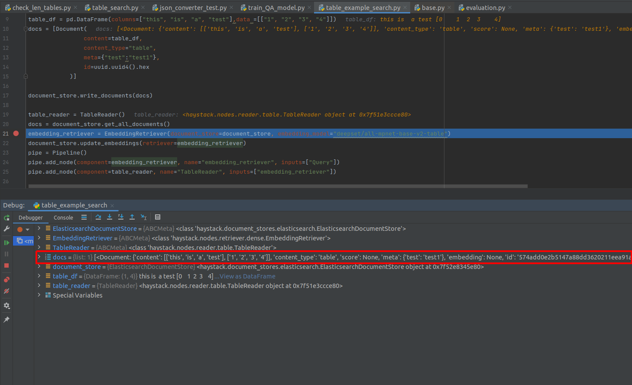Click the editor horizontal scrollbar
The height and width of the screenshot is (385, 632).
(278, 186)
